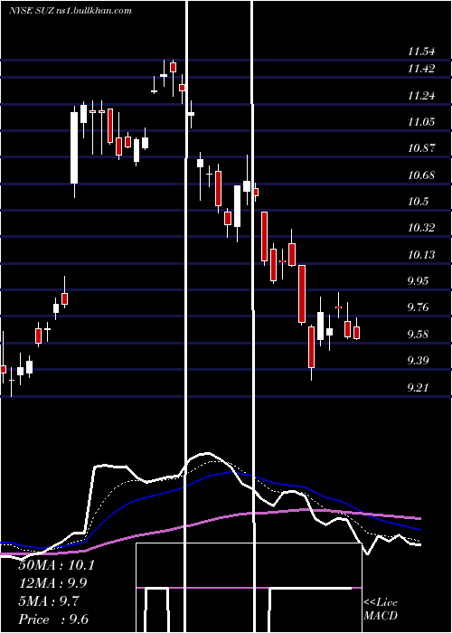Click the Live MACD label
Viewport: 452px width, 633px height.
click(381, 609)
